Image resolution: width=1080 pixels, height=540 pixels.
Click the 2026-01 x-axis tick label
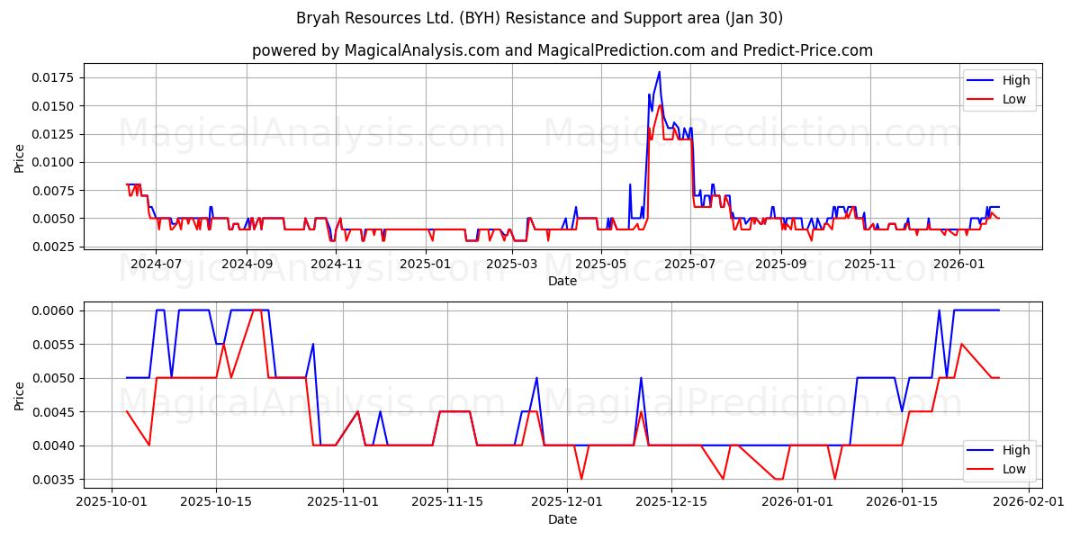(959, 264)
